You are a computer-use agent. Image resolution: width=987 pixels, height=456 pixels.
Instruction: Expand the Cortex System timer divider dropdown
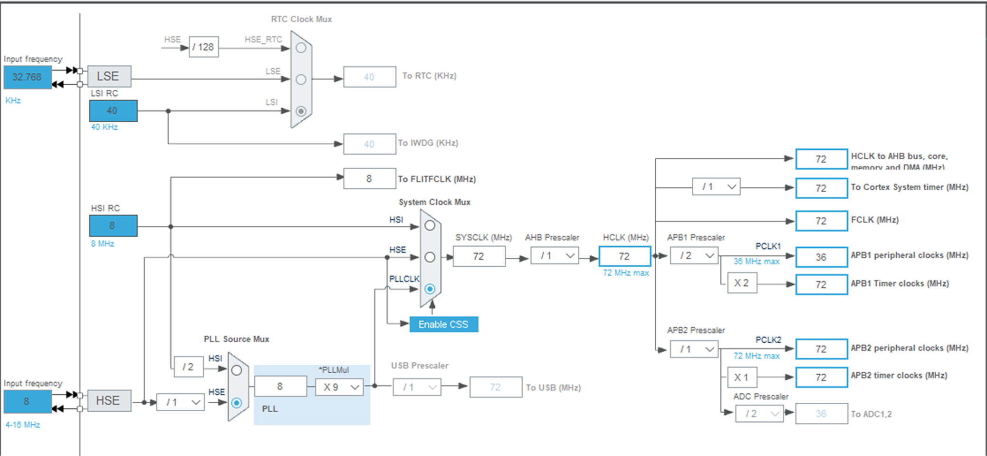click(716, 187)
